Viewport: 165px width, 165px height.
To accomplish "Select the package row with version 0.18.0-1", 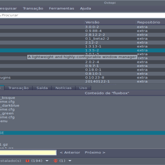I will coord(82,70).
